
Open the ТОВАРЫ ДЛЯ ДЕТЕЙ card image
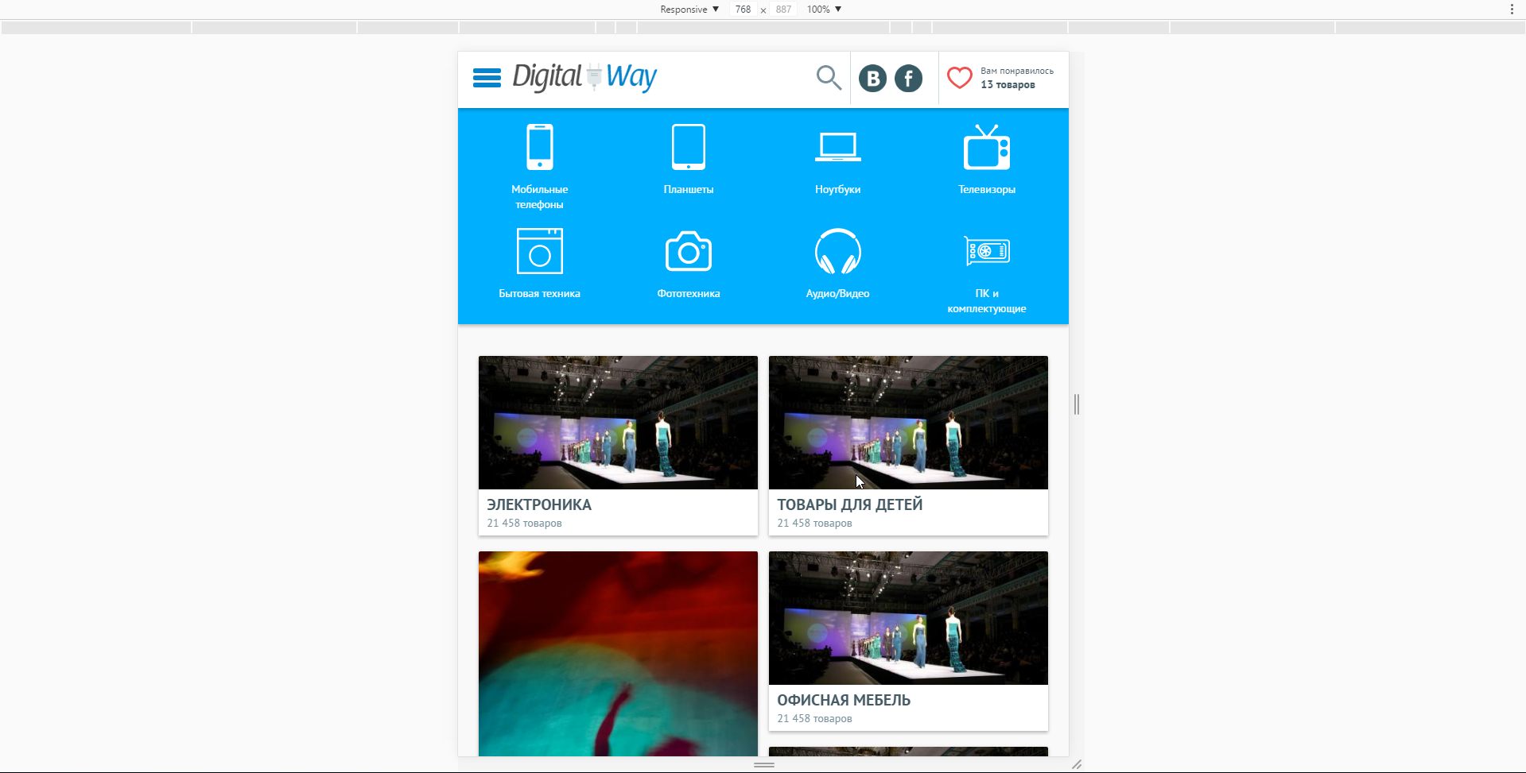908,423
